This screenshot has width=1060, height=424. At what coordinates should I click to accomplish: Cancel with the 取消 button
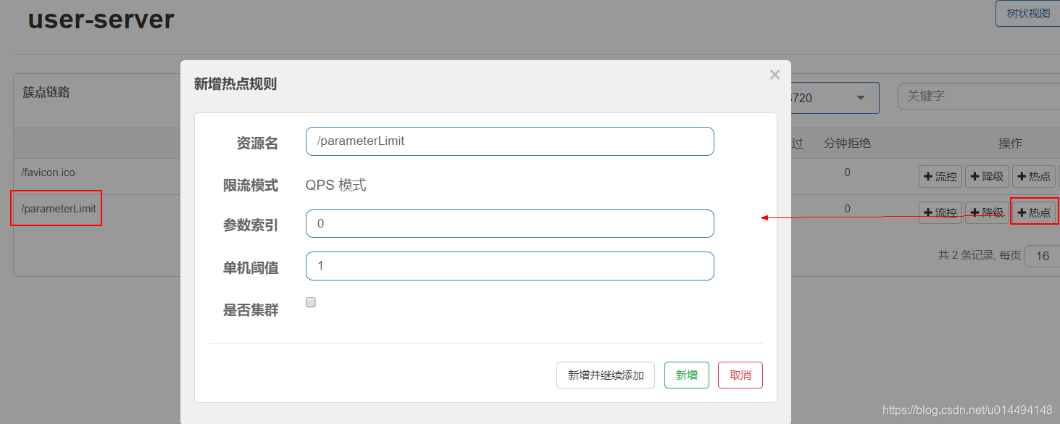(x=740, y=375)
